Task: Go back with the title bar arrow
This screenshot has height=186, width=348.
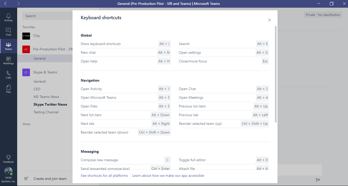Action: [5, 3]
